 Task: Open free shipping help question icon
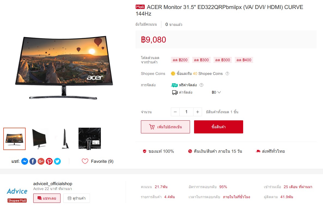coord(201,85)
